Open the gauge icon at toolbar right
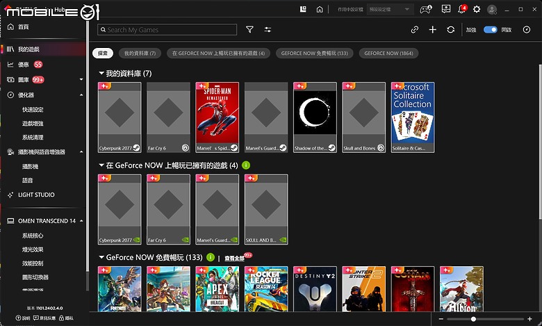This screenshot has width=542, height=326. [527, 30]
